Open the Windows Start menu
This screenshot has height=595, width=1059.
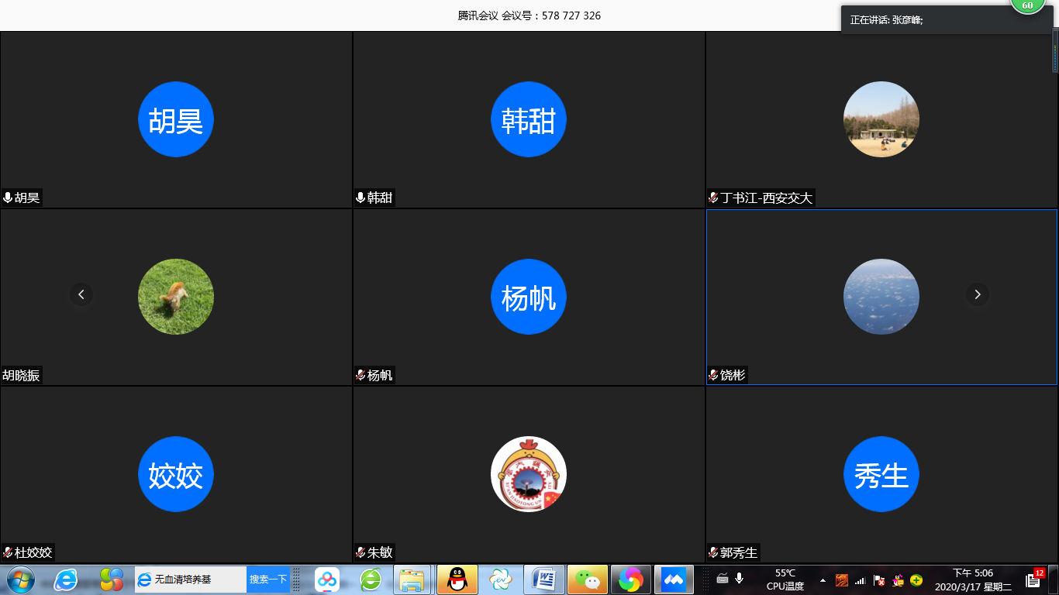coord(20,580)
